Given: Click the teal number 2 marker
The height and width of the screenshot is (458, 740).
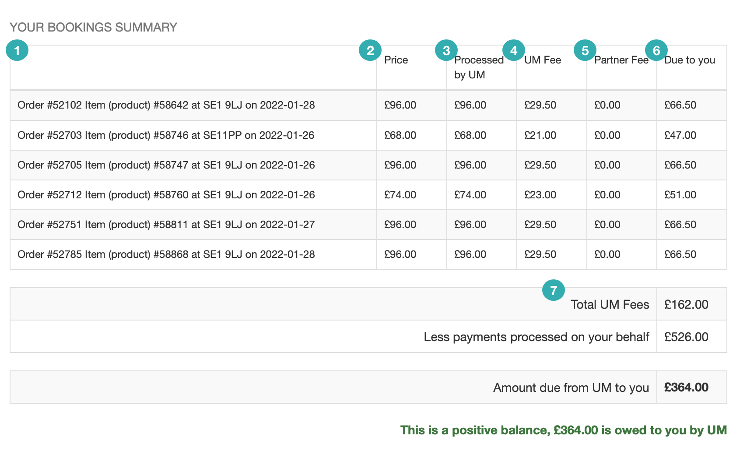Looking at the screenshot, I should [x=370, y=50].
